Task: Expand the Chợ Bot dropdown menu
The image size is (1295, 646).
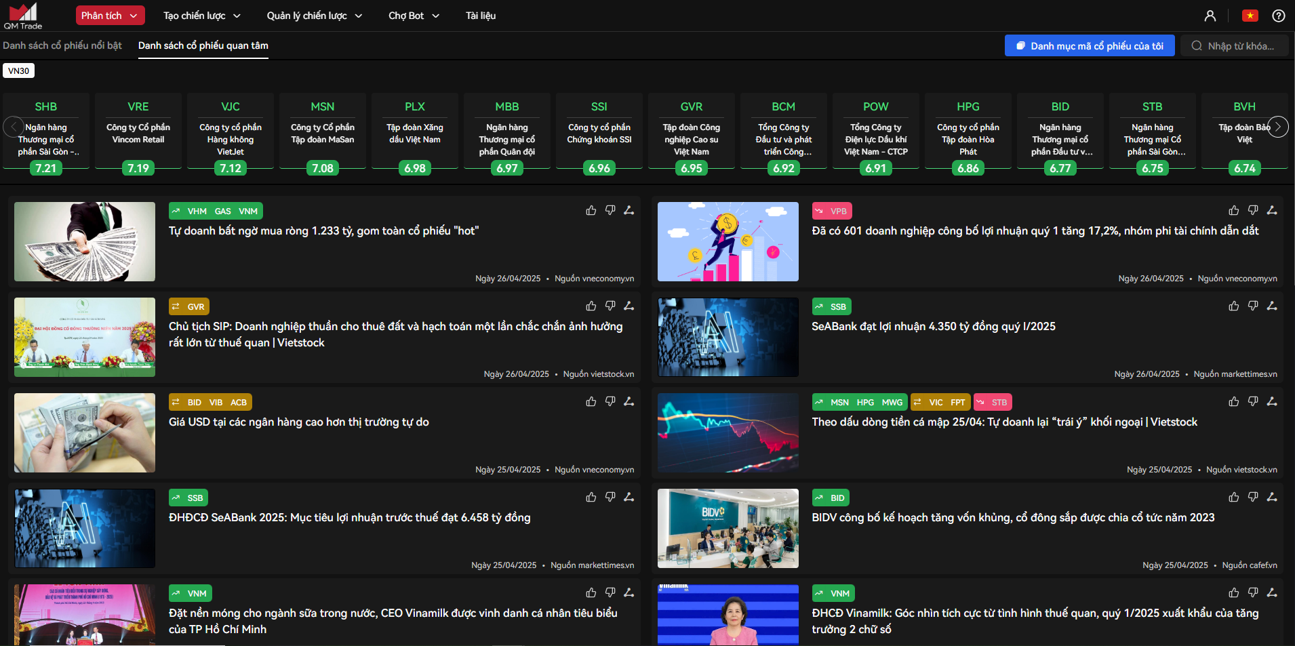Action: (414, 16)
